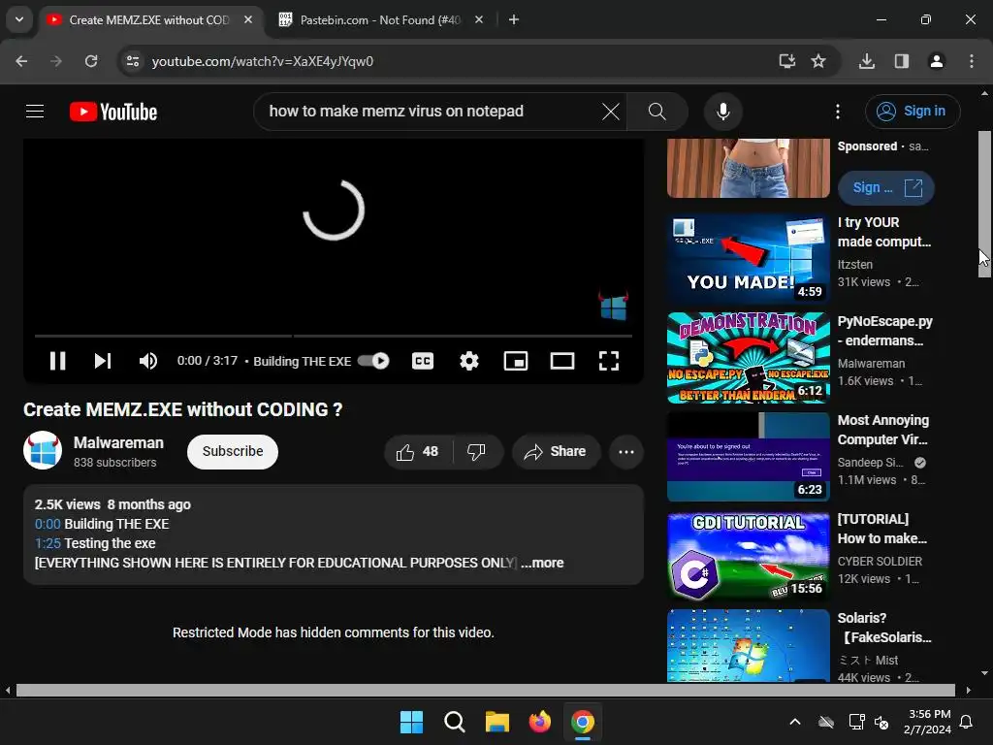Bookmark this page star icon
The image size is (993, 745).
[818, 61]
